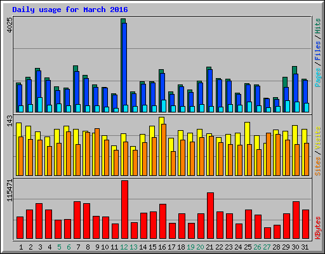Click day 17 on the x-axis
325x254 pixels.
[171, 247]
